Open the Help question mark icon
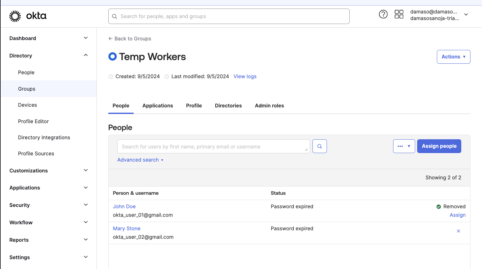This screenshot has height=269, width=482. 383,14
